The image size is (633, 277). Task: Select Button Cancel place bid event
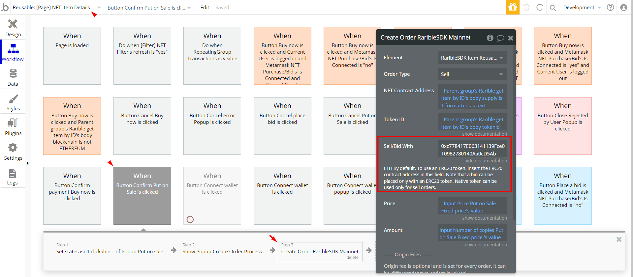(x=282, y=126)
